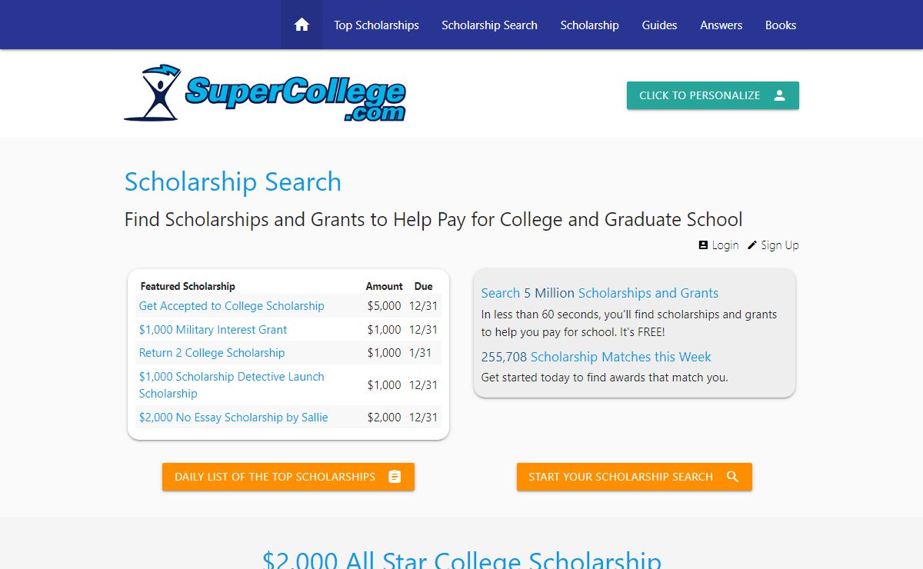Open the Top Scholarships menu item
923x569 pixels.
(376, 25)
